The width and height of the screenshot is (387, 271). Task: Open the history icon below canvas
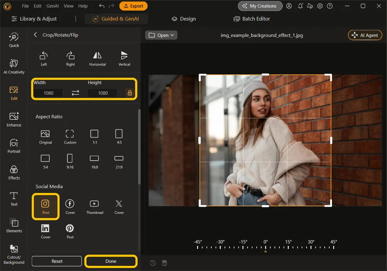click(x=153, y=263)
